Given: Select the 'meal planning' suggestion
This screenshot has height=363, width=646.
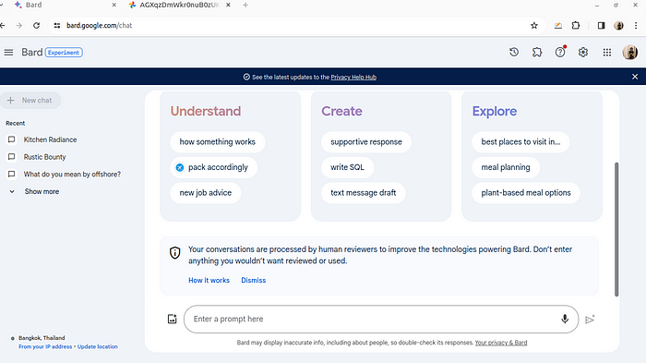Looking at the screenshot, I should (506, 167).
